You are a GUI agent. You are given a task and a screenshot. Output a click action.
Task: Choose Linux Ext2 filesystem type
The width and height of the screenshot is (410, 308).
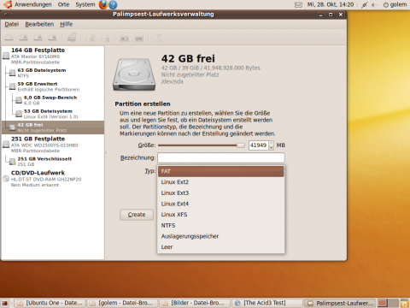click(x=221, y=182)
